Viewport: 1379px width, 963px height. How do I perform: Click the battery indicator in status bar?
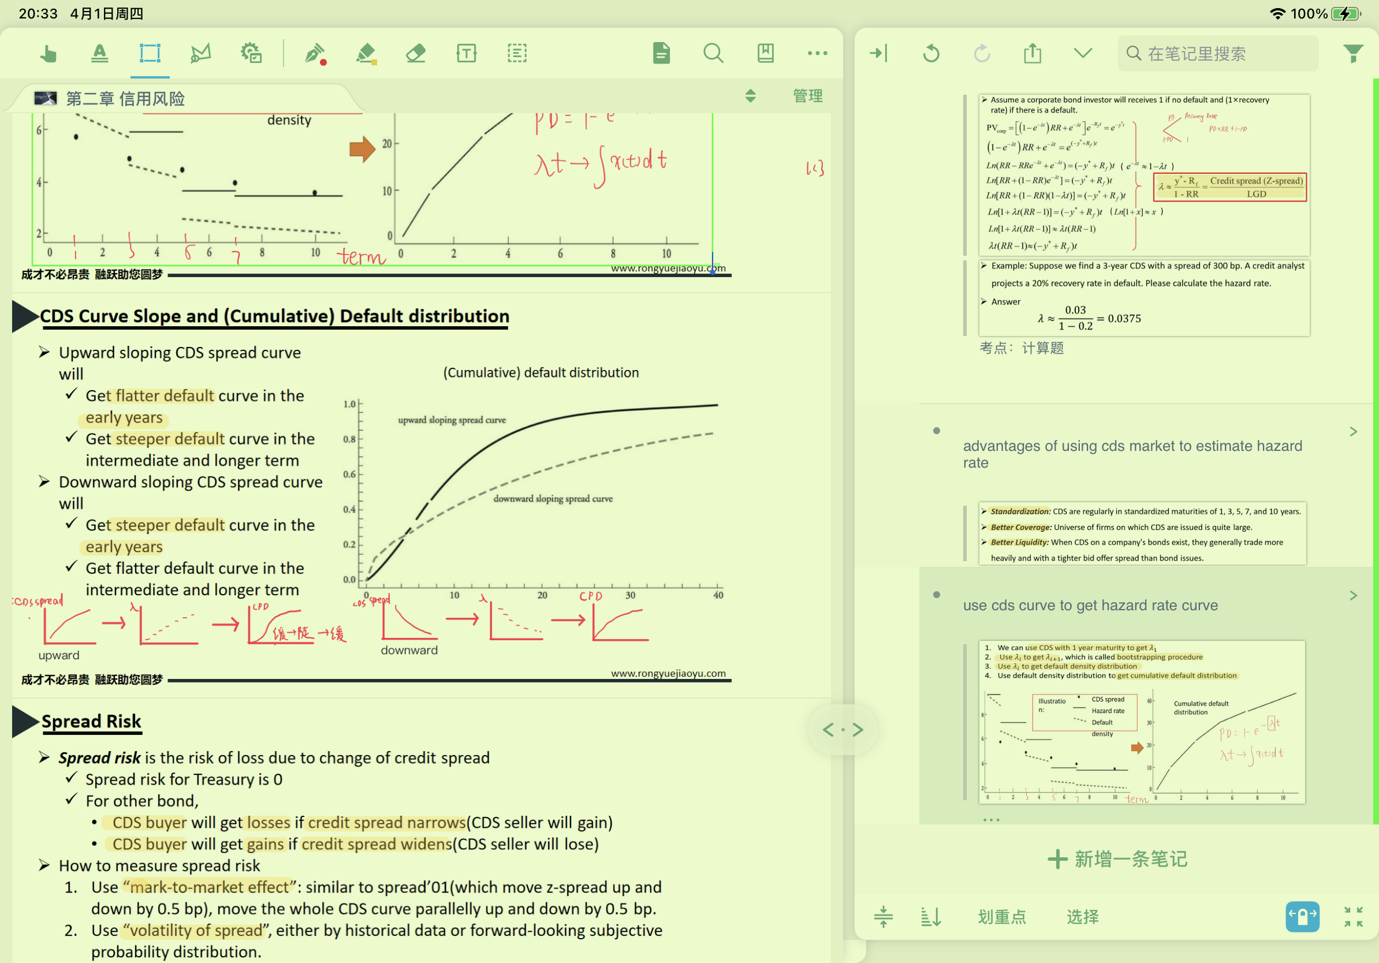[x=1346, y=13]
